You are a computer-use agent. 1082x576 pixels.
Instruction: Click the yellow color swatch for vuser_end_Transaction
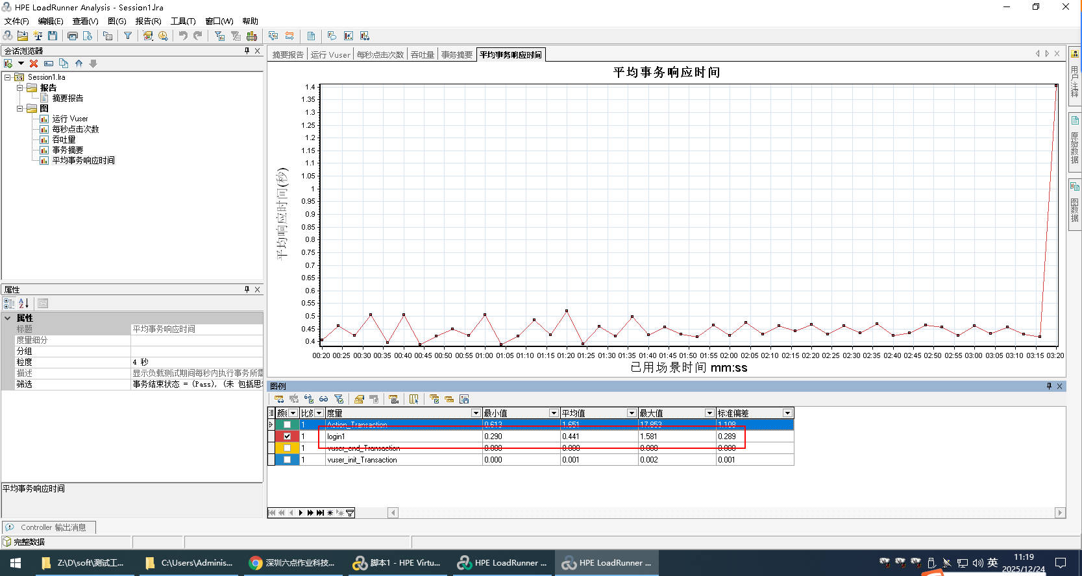coord(287,448)
